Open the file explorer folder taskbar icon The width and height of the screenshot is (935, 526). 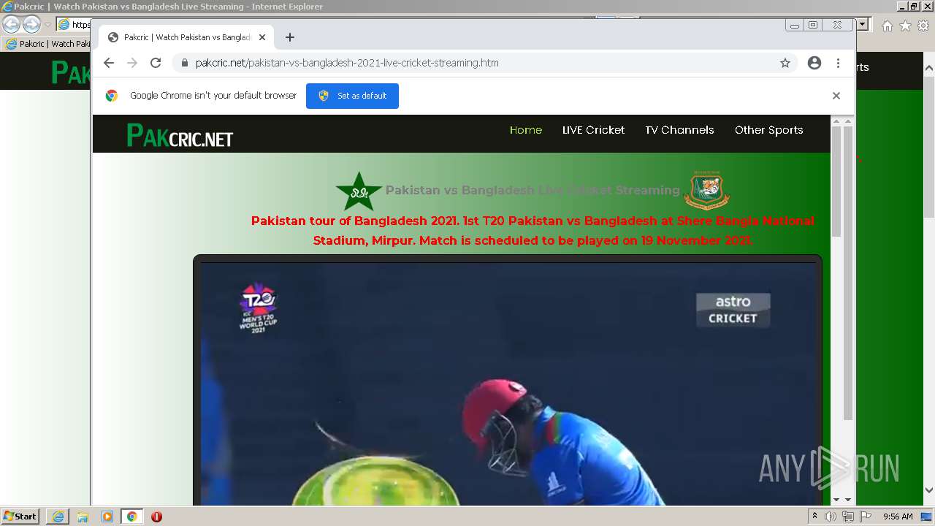tap(83, 517)
